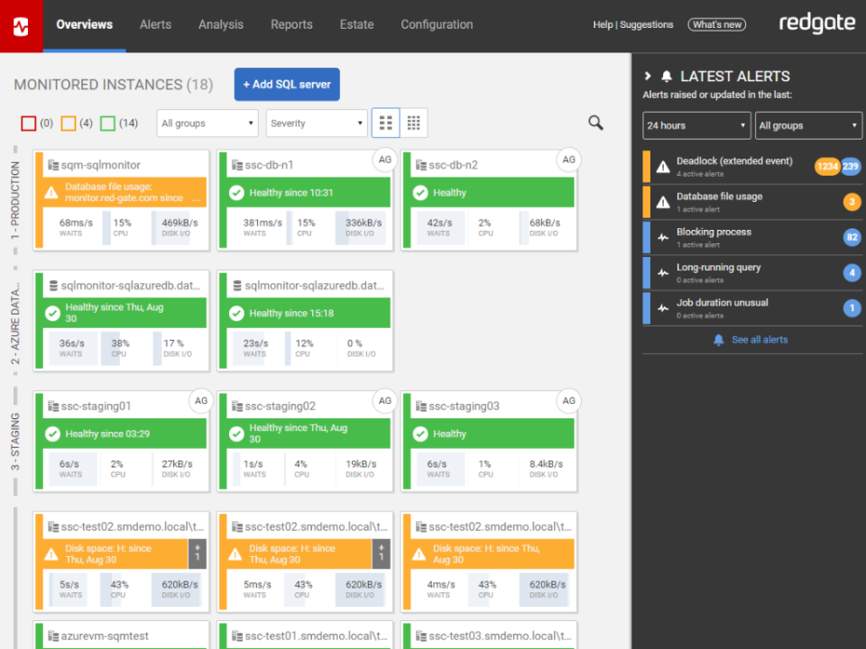Switch to the compact grid view icon
This screenshot has width=866, height=649.
click(413, 123)
